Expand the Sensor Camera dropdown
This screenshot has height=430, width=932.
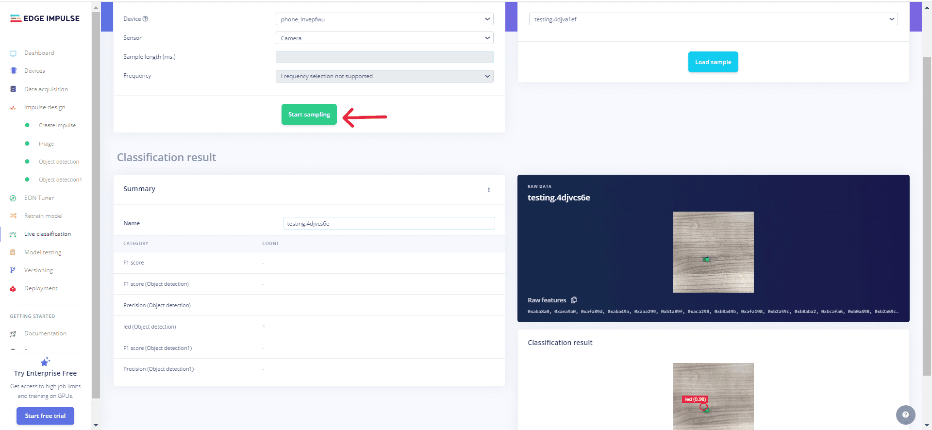[x=384, y=38]
